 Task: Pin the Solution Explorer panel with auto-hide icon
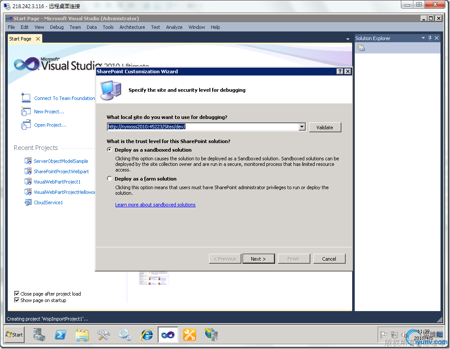click(x=430, y=38)
